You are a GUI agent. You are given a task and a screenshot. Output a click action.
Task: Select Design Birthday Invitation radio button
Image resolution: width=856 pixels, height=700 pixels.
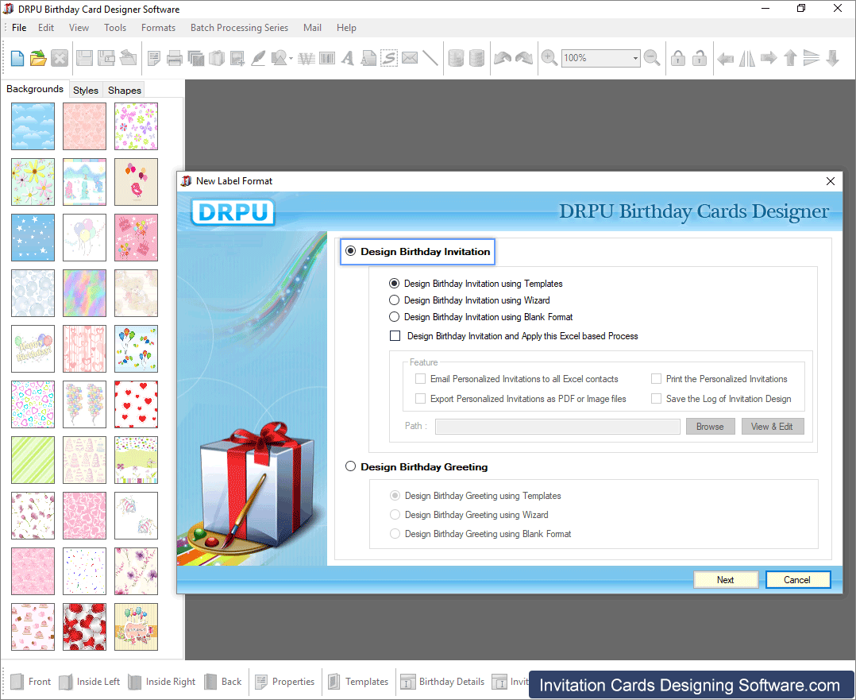coord(350,251)
